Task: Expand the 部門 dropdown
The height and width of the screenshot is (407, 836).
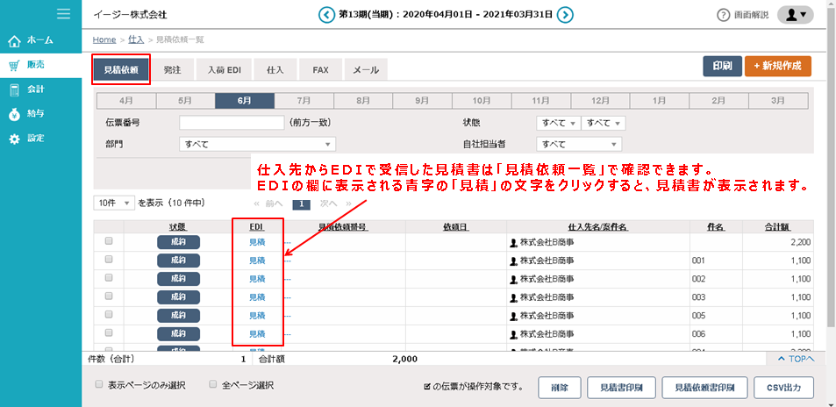Action: click(257, 144)
